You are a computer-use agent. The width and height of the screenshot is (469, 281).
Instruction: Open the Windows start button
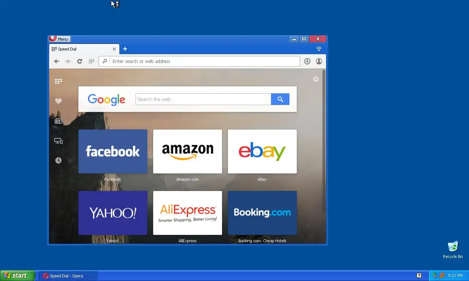18,276
